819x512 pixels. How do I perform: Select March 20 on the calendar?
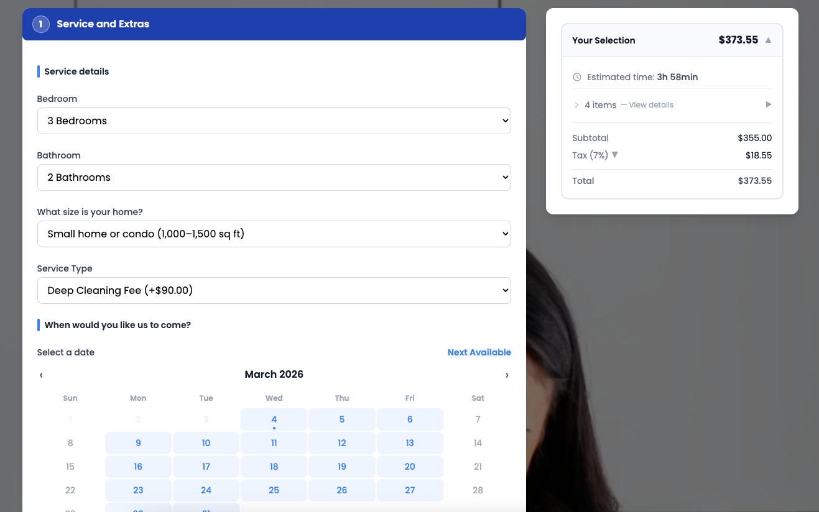pos(410,467)
